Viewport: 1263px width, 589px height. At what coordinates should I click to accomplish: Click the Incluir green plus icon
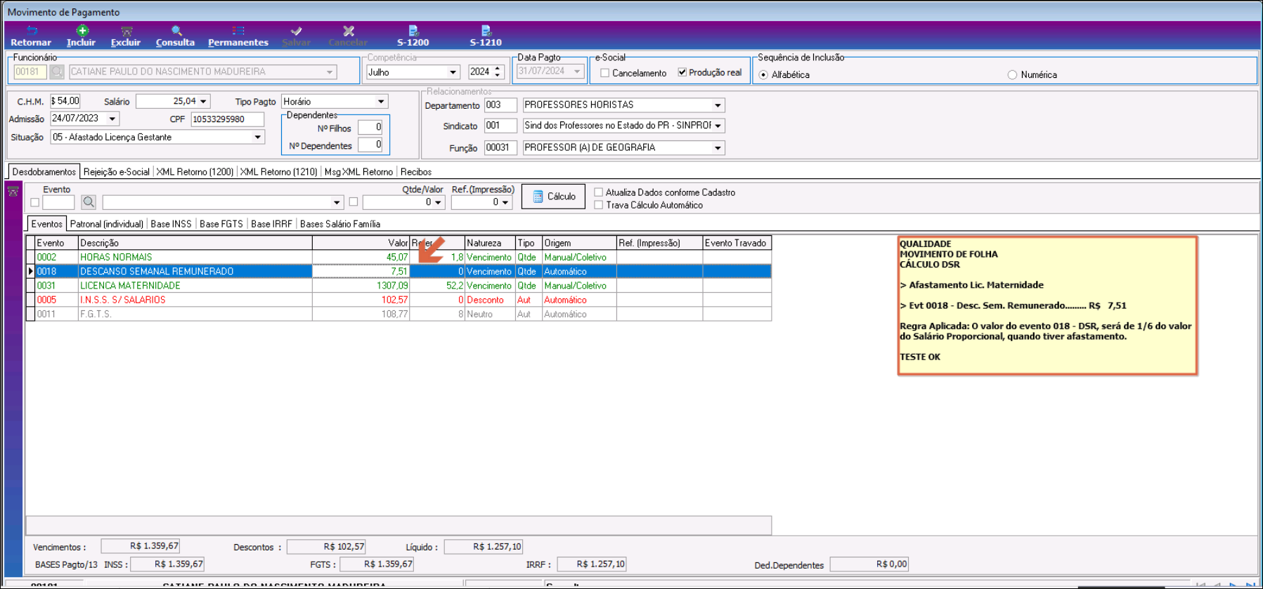coord(82,30)
